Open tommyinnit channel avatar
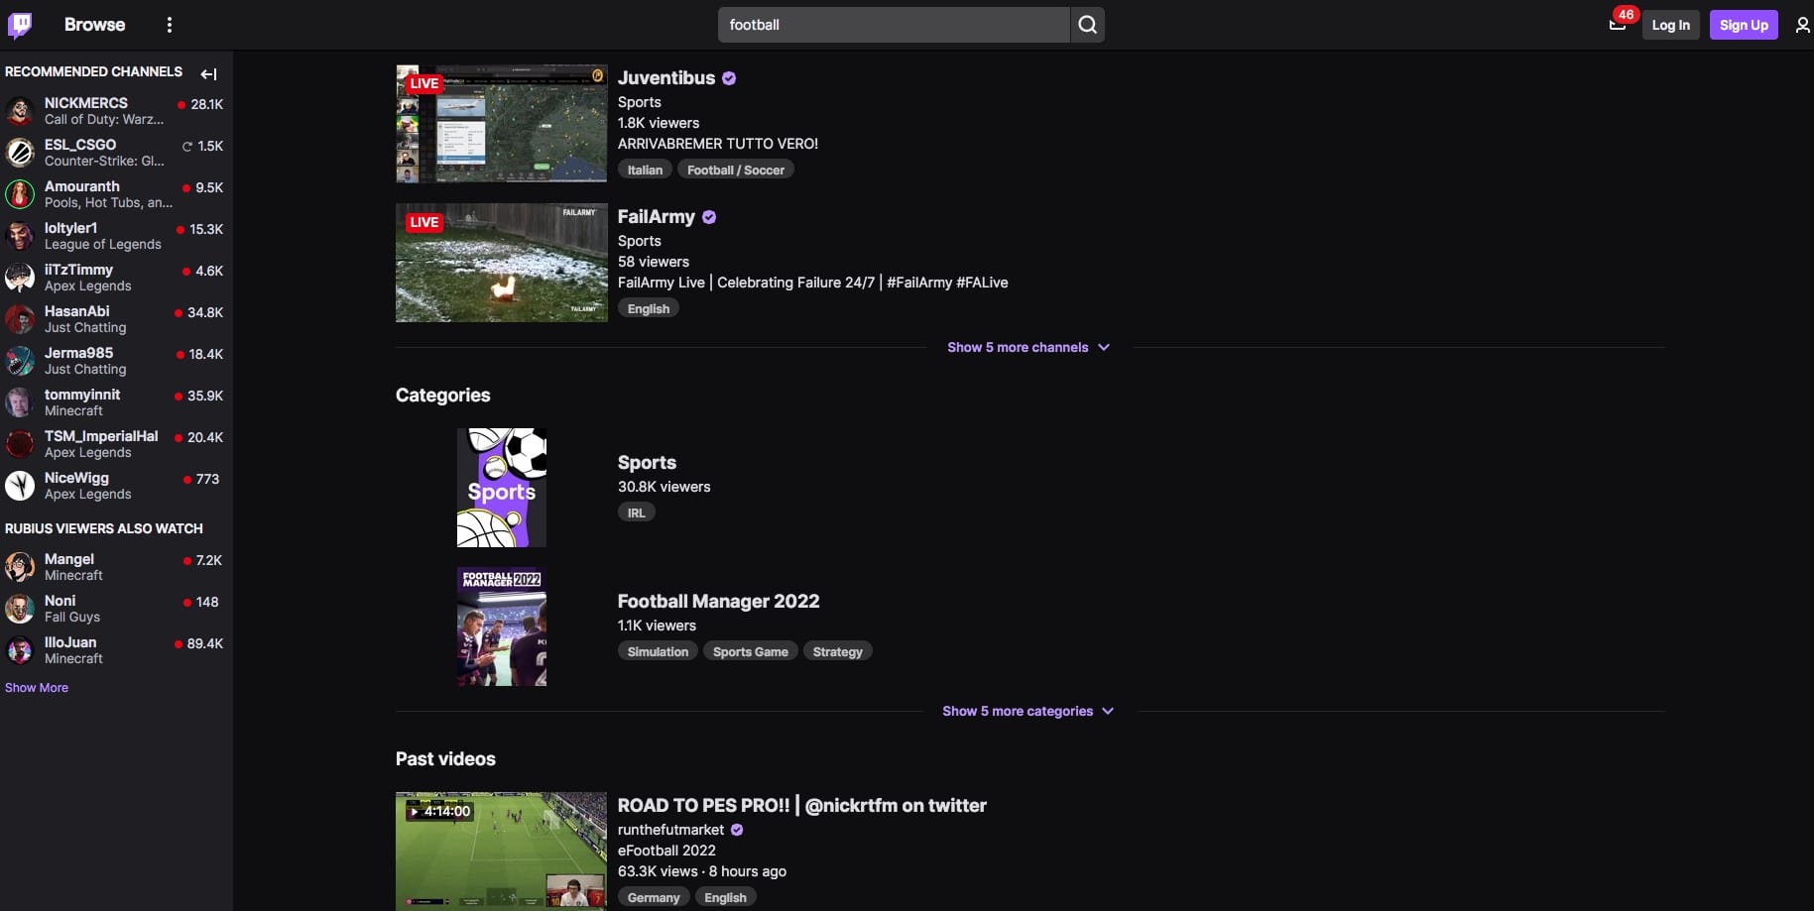 coord(20,402)
